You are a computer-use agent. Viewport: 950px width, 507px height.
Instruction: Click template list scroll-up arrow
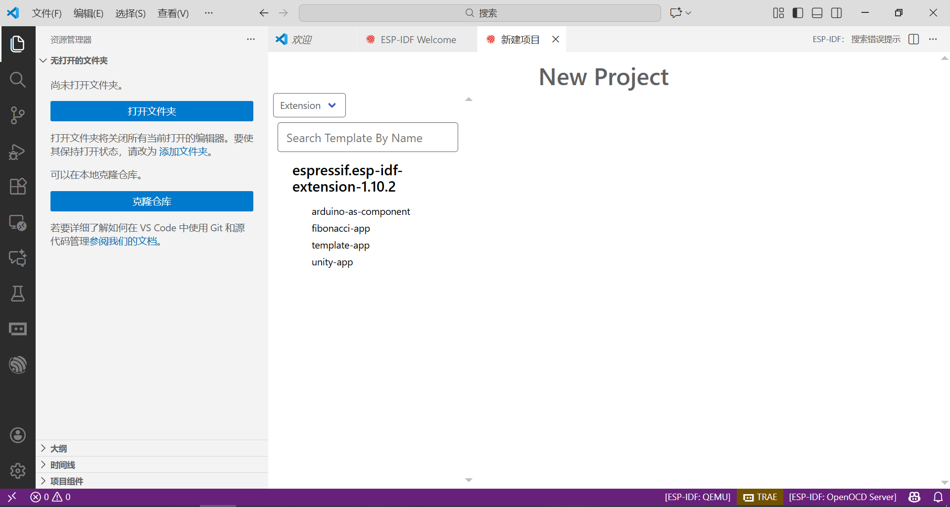click(x=469, y=100)
